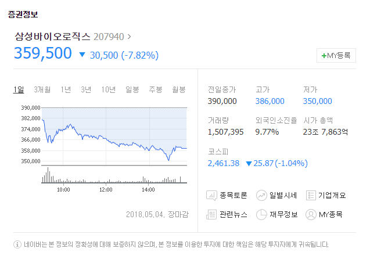Show the 1년 chart period
The image size is (370, 263).
click(66, 89)
